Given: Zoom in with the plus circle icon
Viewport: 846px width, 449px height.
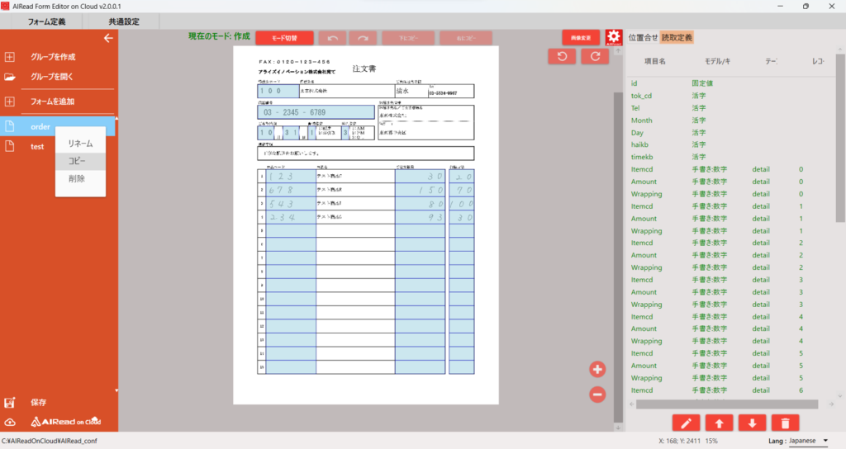Looking at the screenshot, I should [598, 370].
